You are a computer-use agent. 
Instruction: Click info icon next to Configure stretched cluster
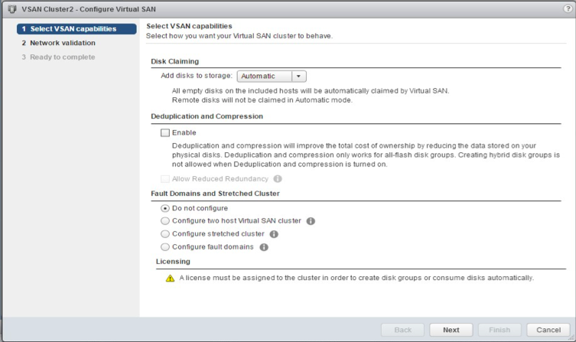(x=274, y=234)
